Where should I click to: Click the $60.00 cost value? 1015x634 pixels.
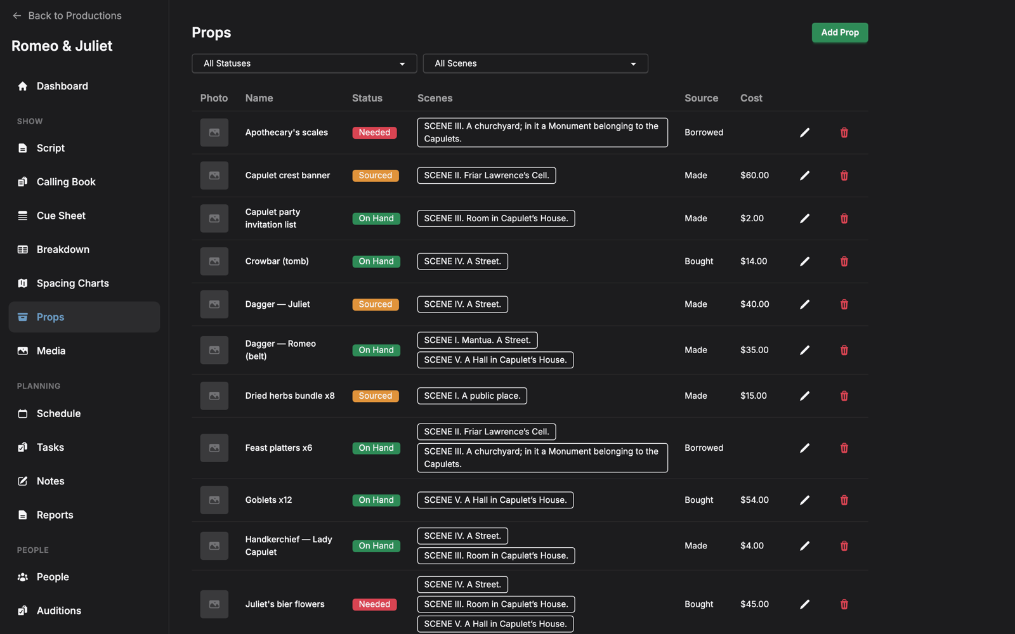coord(754,176)
